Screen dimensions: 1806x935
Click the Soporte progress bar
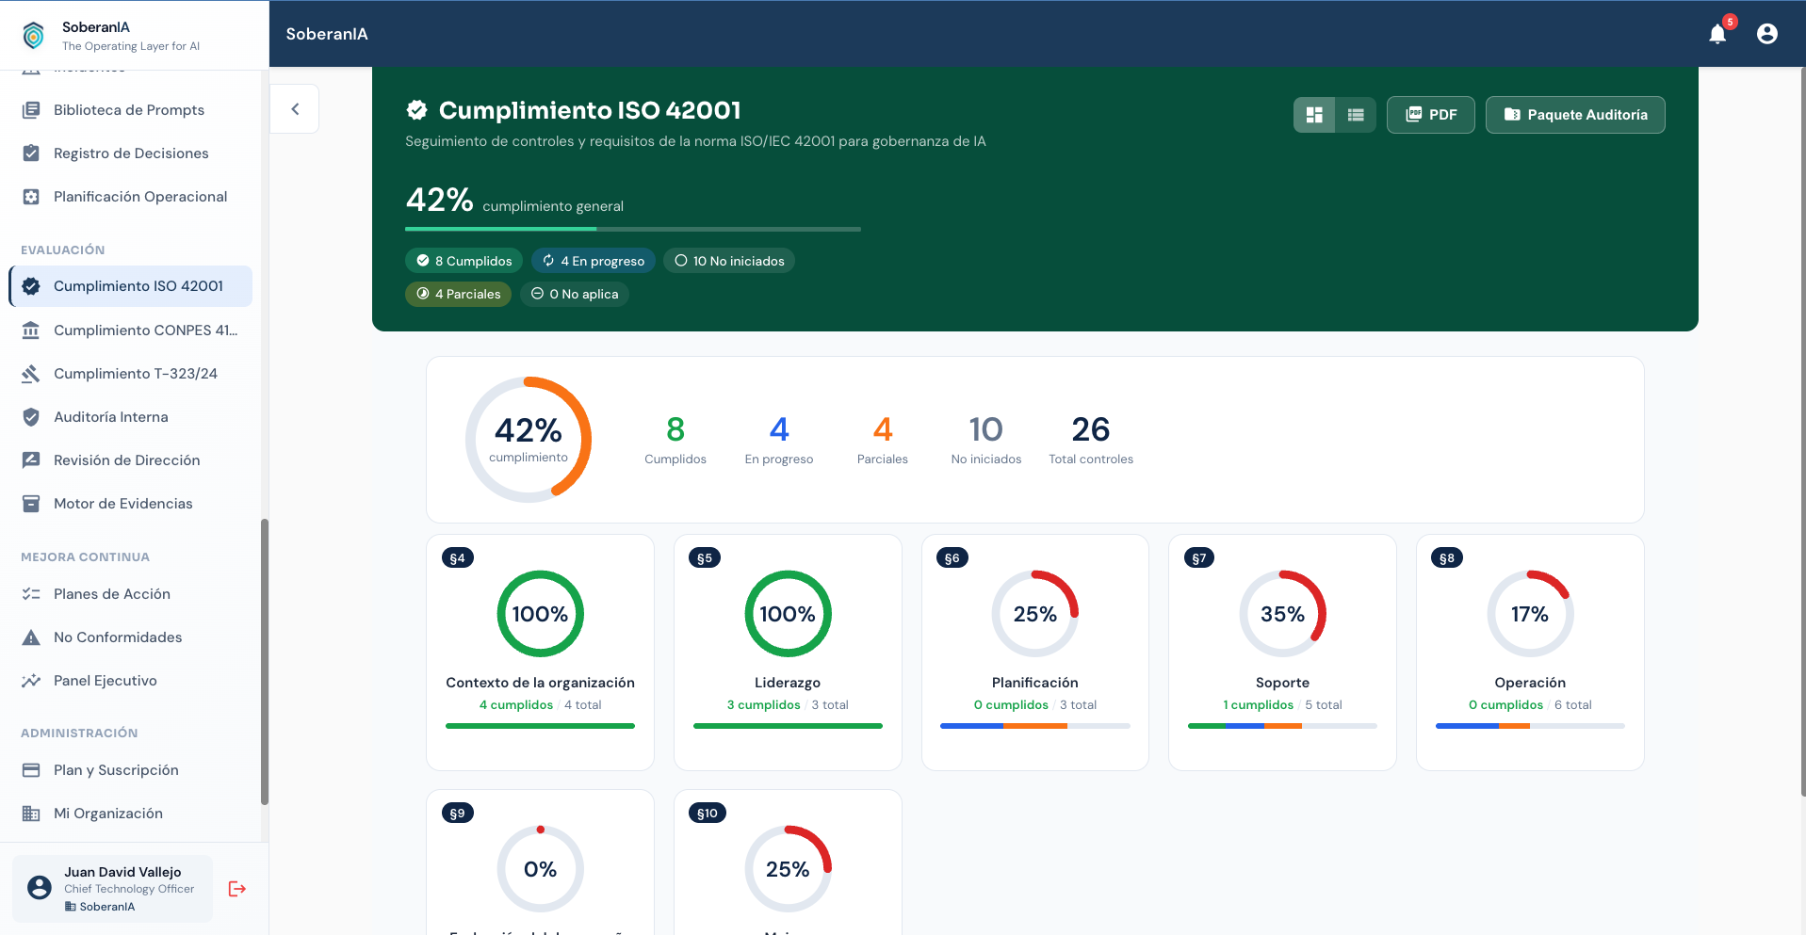tap(1282, 726)
